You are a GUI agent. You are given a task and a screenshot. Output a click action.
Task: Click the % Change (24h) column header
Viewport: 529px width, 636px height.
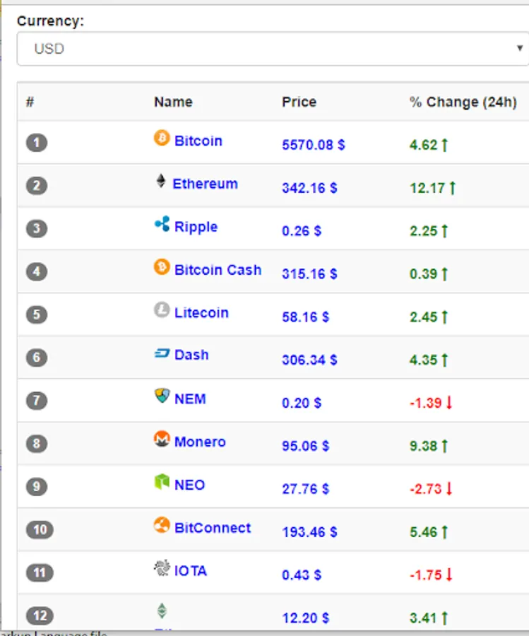pos(463,102)
